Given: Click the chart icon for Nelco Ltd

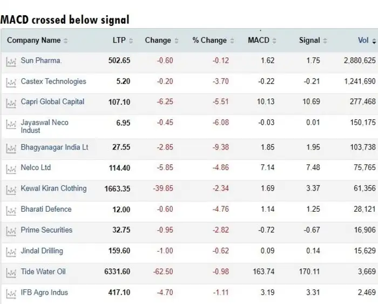Looking at the screenshot, I should tap(10, 169).
